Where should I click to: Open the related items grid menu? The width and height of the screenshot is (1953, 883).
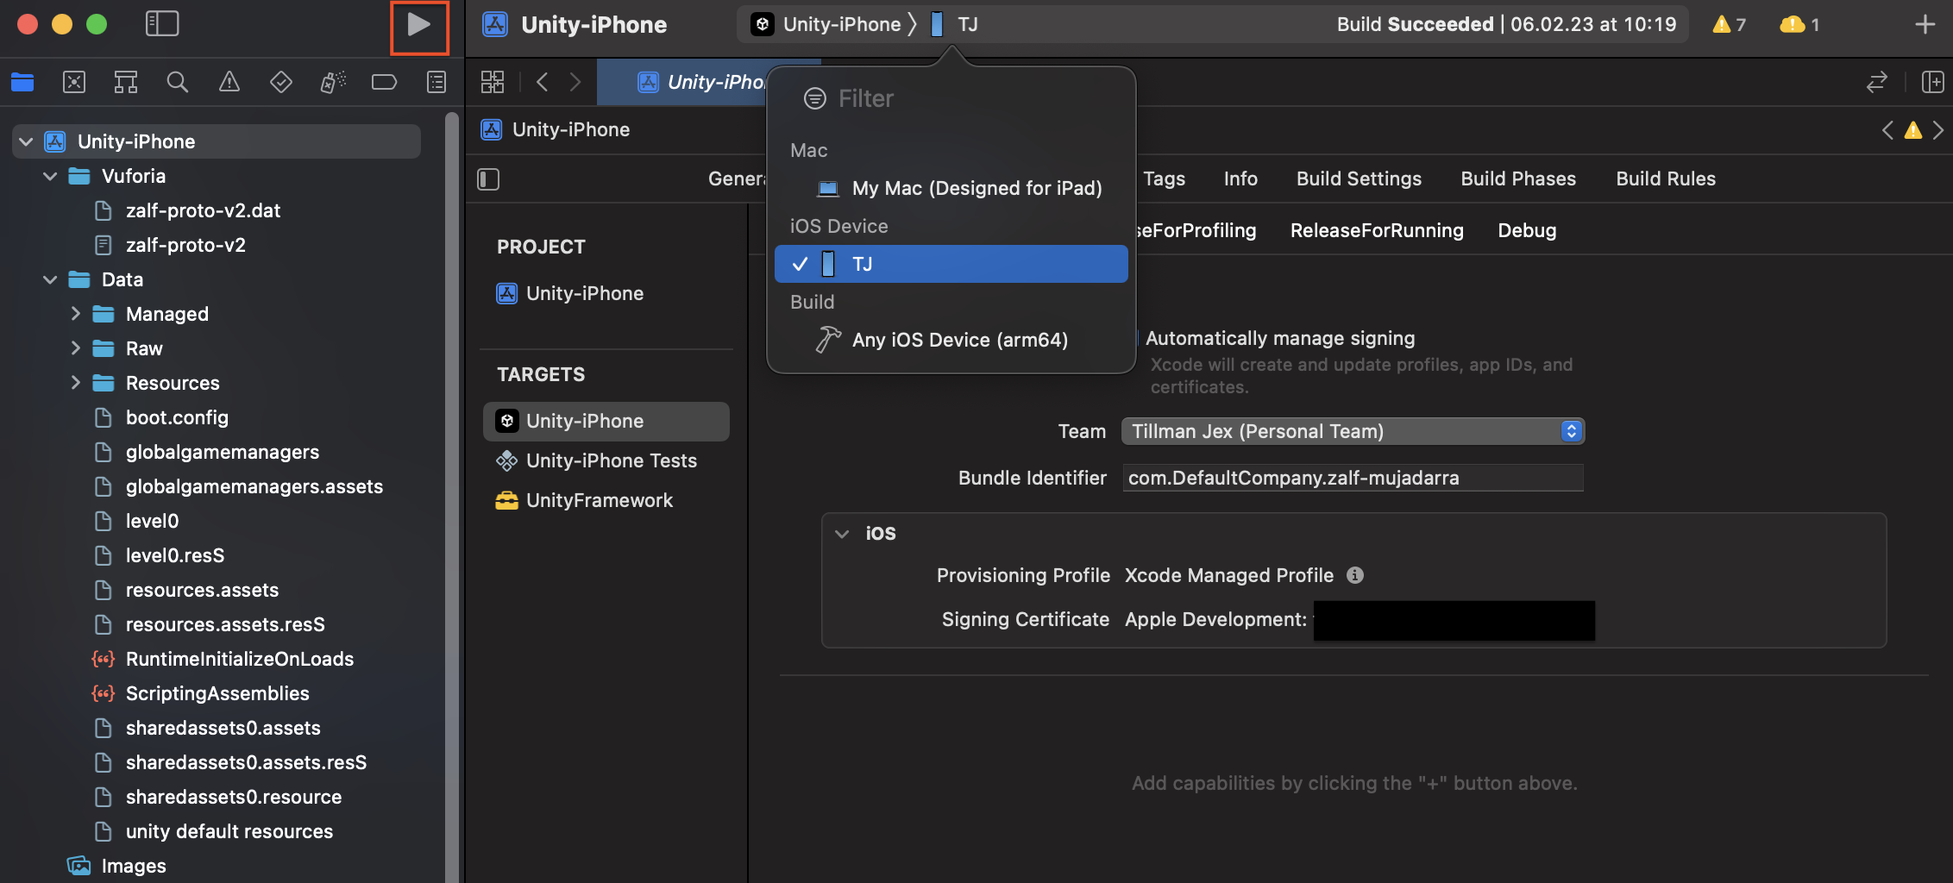point(493,82)
